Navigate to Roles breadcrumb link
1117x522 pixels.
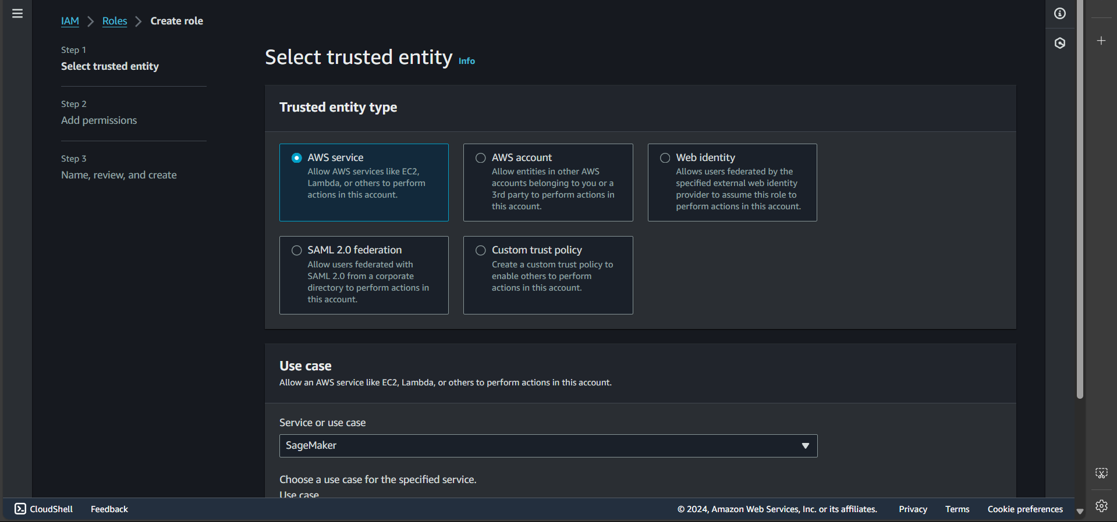coord(115,21)
